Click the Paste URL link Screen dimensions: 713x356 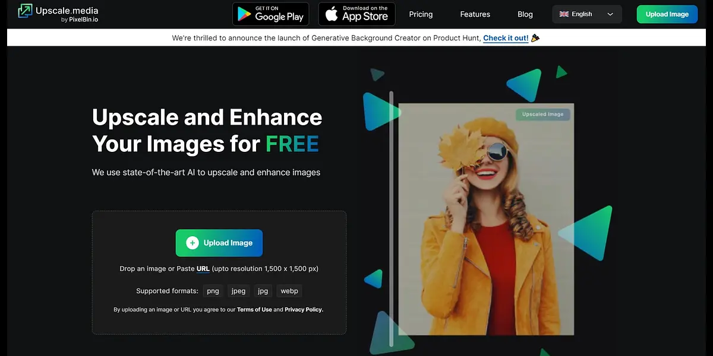[203, 269]
